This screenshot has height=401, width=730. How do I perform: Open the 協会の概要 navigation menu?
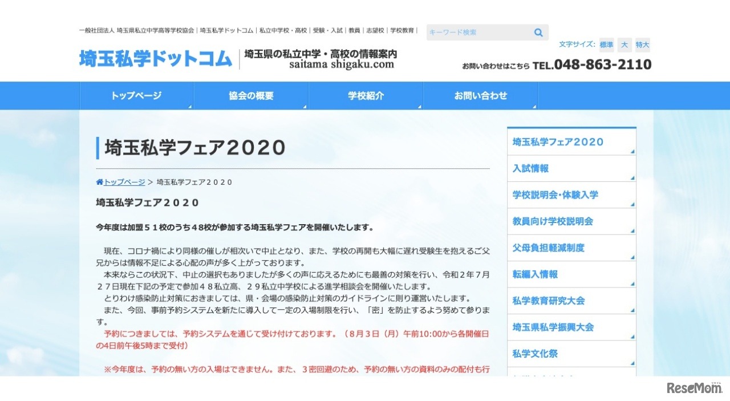click(x=251, y=95)
